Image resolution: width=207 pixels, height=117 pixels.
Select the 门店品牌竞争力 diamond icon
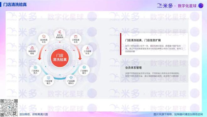click(x=71, y=78)
